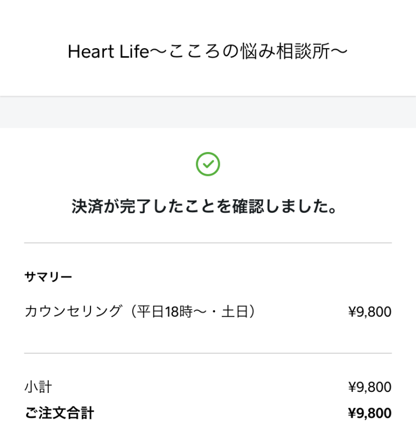Click the divider line above サマリー
This screenshot has width=416, height=427.
point(208,242)
